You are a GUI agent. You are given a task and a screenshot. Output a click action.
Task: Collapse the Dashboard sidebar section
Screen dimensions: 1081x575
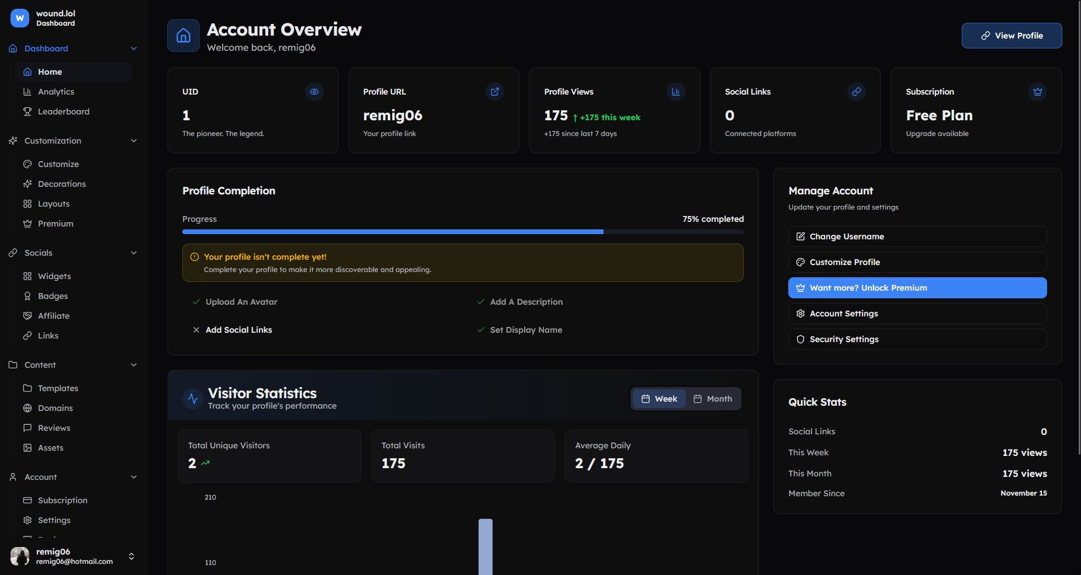134,48
